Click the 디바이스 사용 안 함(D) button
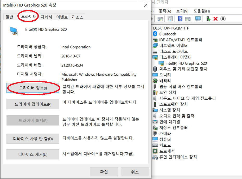The width and height of the screenshot is (242, 179). (33, 139)
